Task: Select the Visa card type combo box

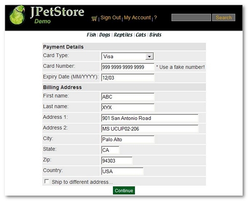Action: point(127,56)
